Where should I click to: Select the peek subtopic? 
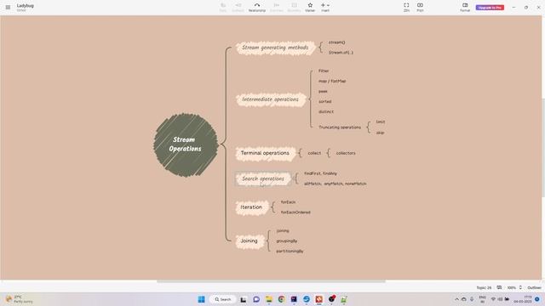(x=323, y=91)
